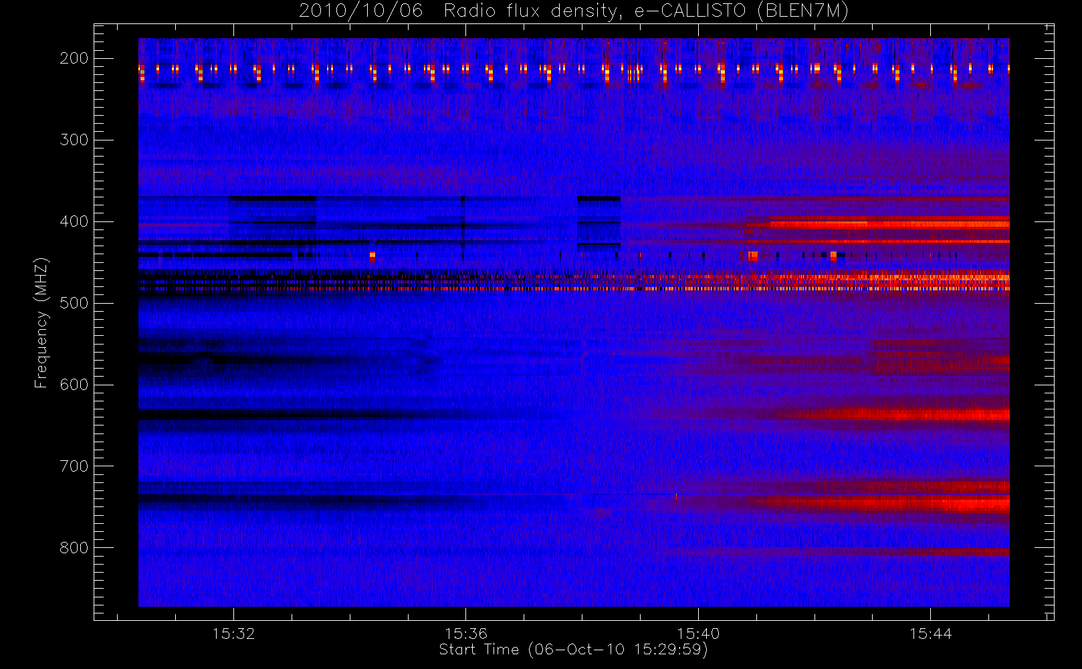Select the 500 frequency axis label
This screenshot has width=1082, height=669.
(x=74, y=303)
